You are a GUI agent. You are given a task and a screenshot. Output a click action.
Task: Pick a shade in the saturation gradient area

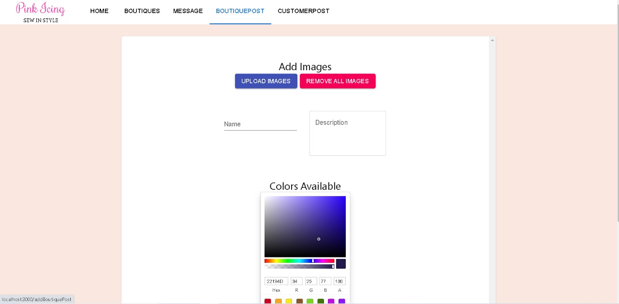(x=305, y=227)
